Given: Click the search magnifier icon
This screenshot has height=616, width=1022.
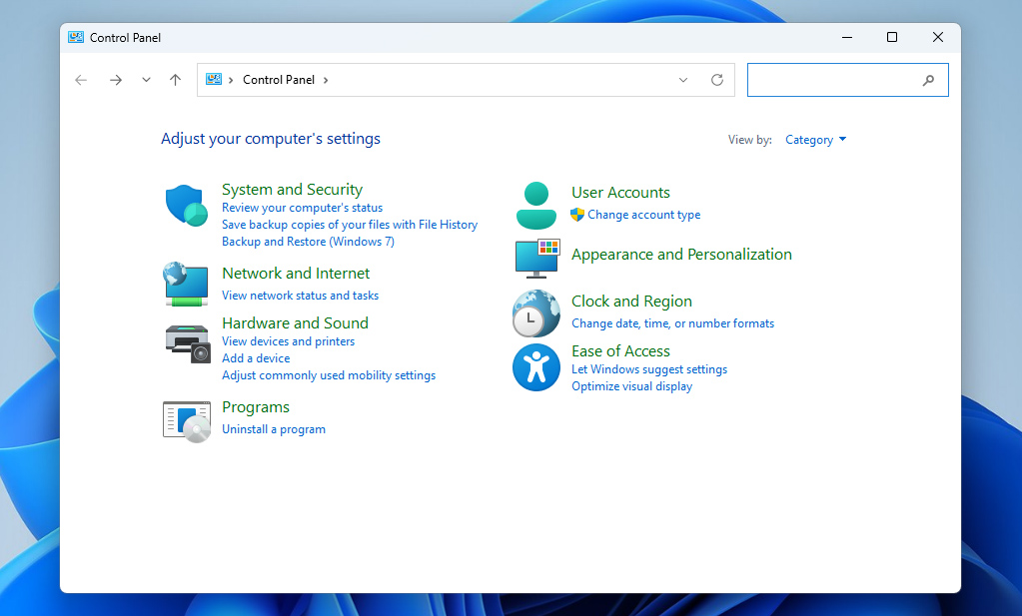Looking at the screenshot, I should [928, 80].
